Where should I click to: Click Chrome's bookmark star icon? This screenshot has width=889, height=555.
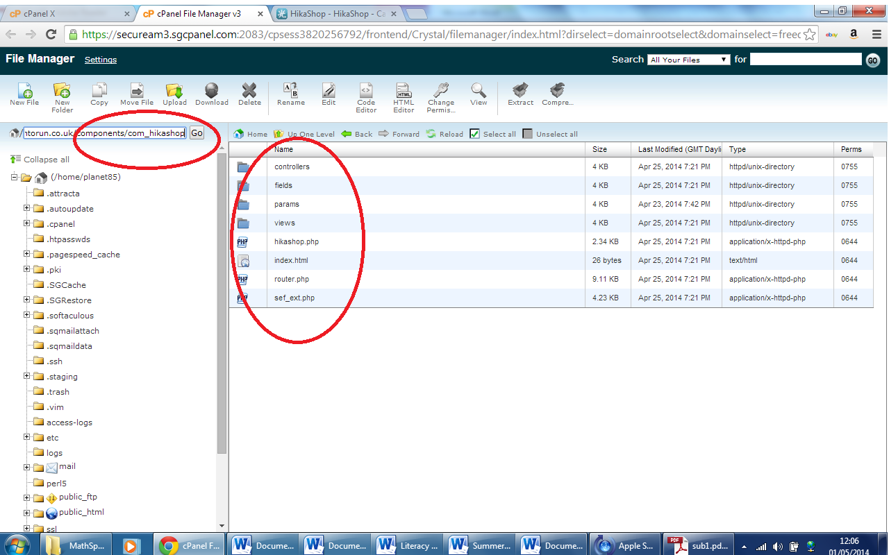pyautogui.click(x=809, y=34)
